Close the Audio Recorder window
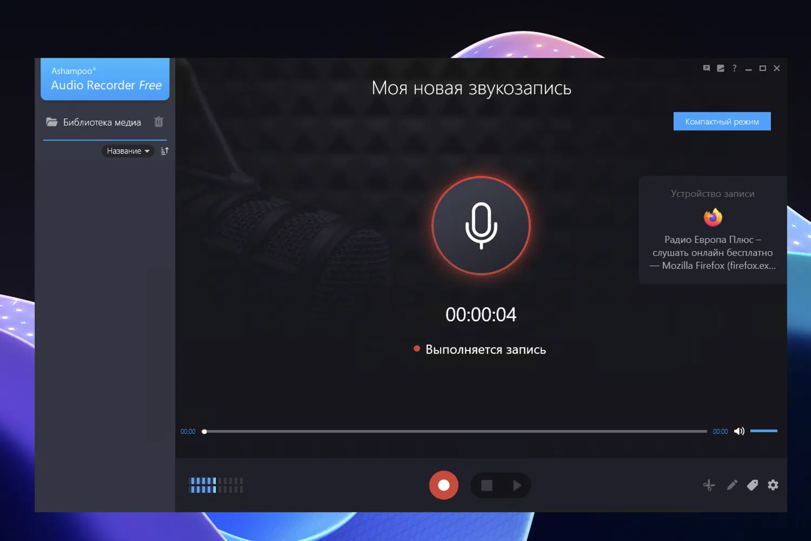Screen dimensions: 811x541 pos(777,68)
